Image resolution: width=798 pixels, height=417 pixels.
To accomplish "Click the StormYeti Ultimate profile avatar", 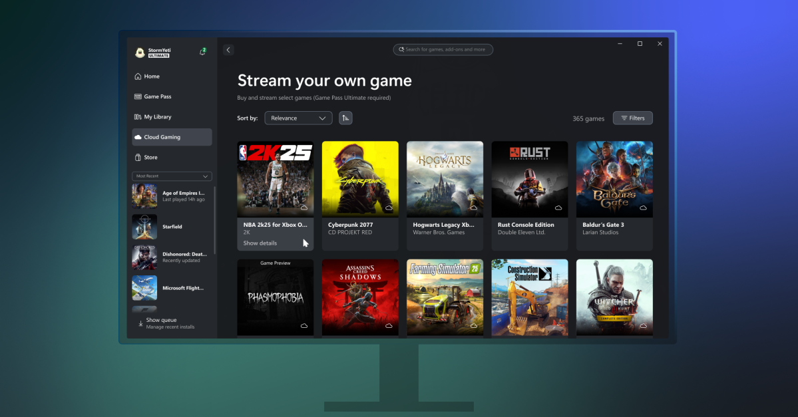I will coord(140,52).
